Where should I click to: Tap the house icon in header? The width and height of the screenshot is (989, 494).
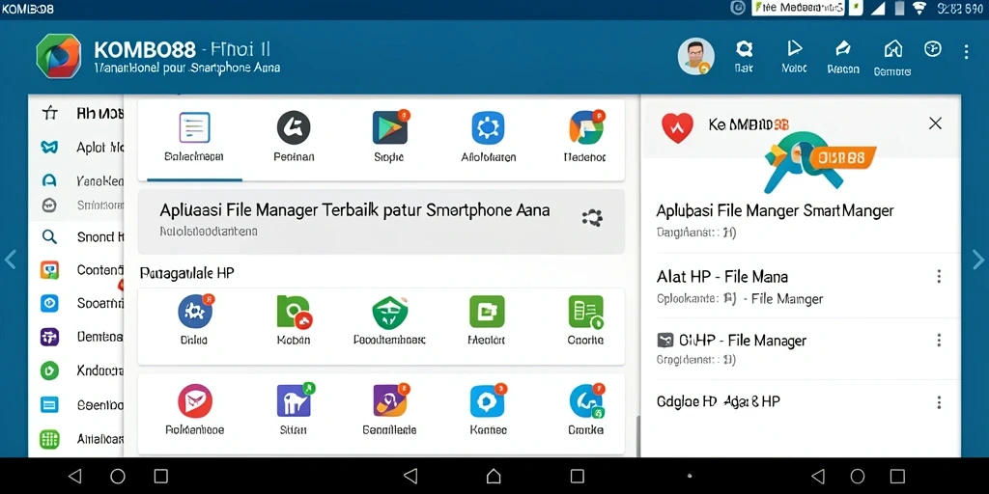pos(893,48)
